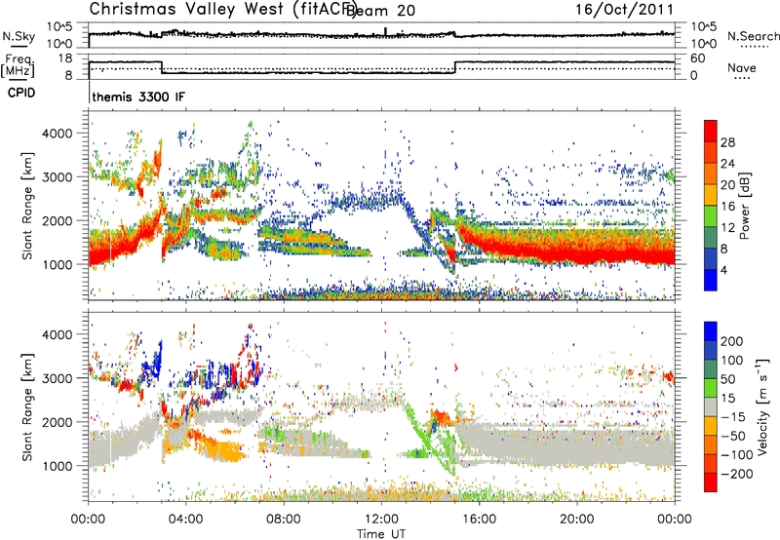
Task: Click the "18" frequency tick label
Action: pyautogui.click(x=65, y=58)
